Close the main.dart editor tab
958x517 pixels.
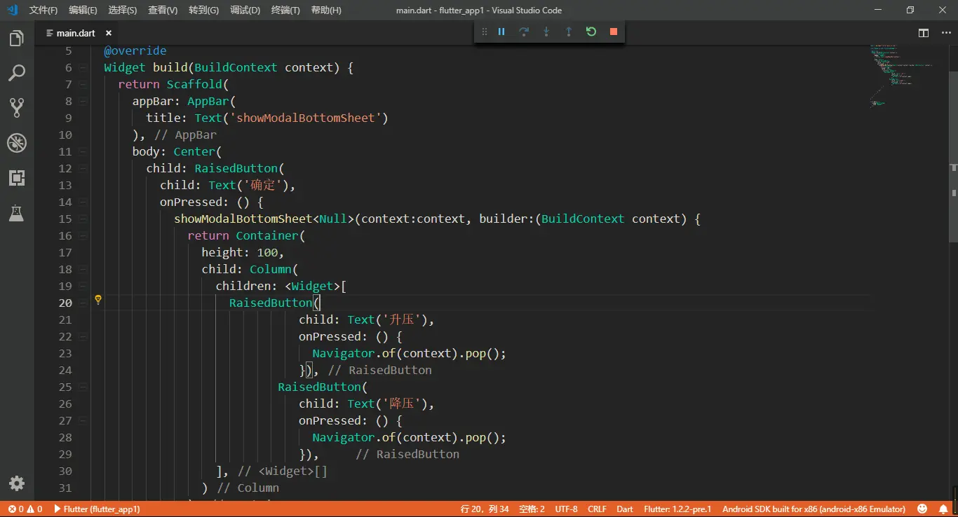coord(109,33)
